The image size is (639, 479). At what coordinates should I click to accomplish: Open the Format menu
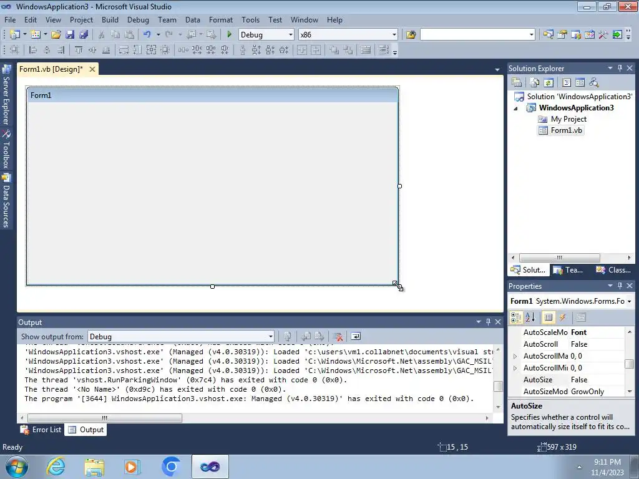pyautogui.click(x=220, y=19)
